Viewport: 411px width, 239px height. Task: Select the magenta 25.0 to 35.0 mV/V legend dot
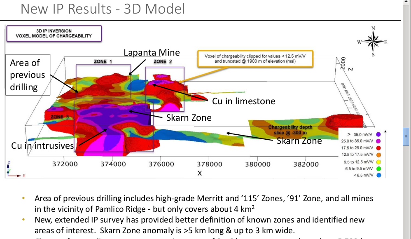coord(378,141)
